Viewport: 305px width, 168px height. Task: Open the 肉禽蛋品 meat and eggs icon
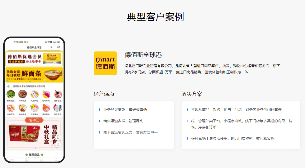click(11, 108)
